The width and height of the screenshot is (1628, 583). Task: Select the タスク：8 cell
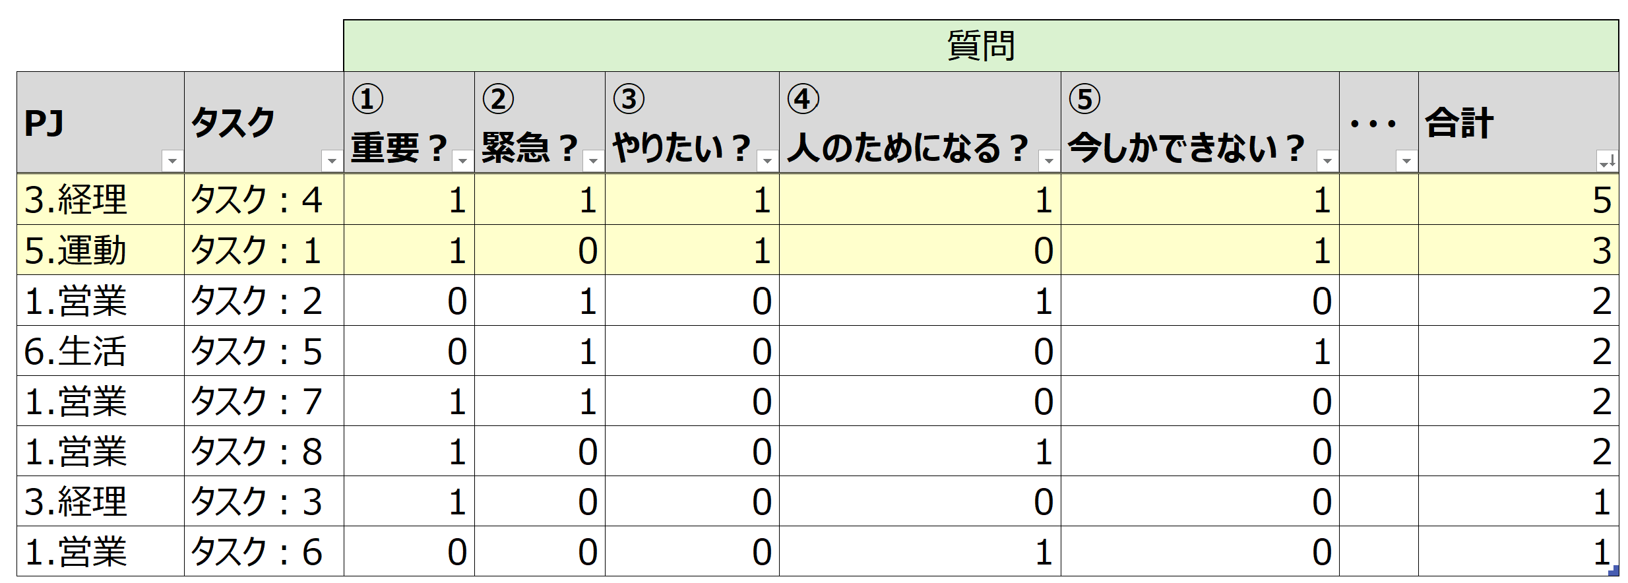[263, 451]
